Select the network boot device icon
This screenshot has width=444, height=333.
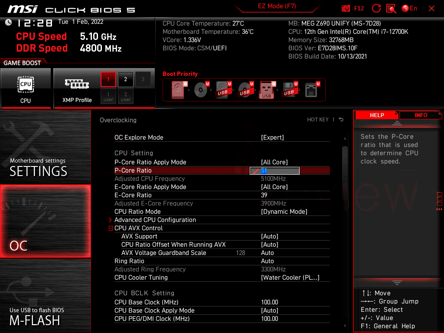(312, 90)
